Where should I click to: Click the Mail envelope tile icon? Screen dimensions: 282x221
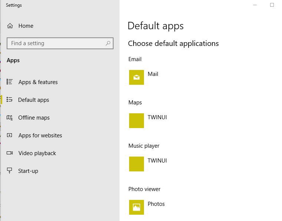137,77
